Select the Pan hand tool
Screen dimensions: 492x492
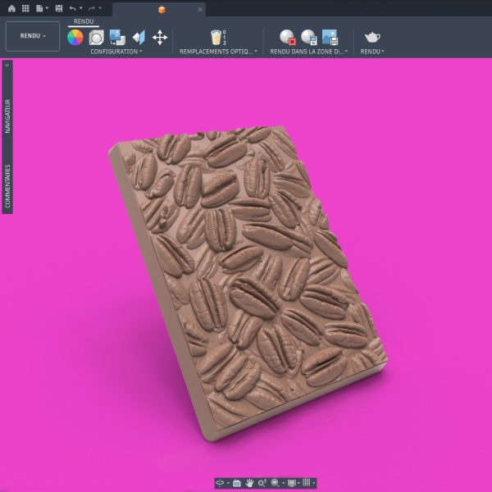[249, 483]
